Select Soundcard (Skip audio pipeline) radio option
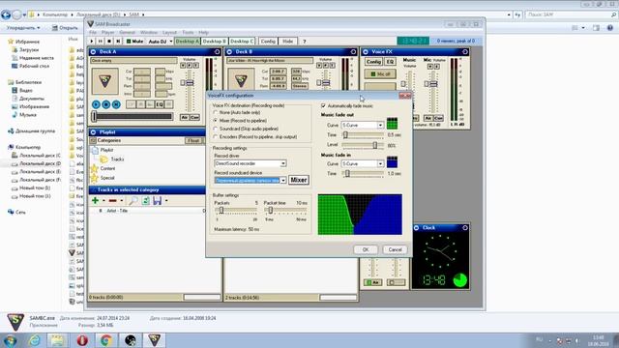 216,129
